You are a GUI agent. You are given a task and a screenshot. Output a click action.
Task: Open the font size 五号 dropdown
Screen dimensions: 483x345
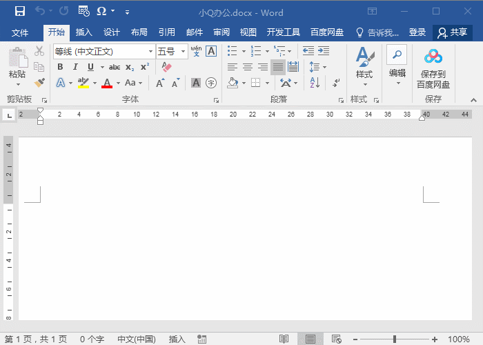tap(183, 51)
